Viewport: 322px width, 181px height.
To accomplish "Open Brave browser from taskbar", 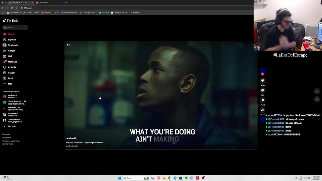I will tap(158, 178).
